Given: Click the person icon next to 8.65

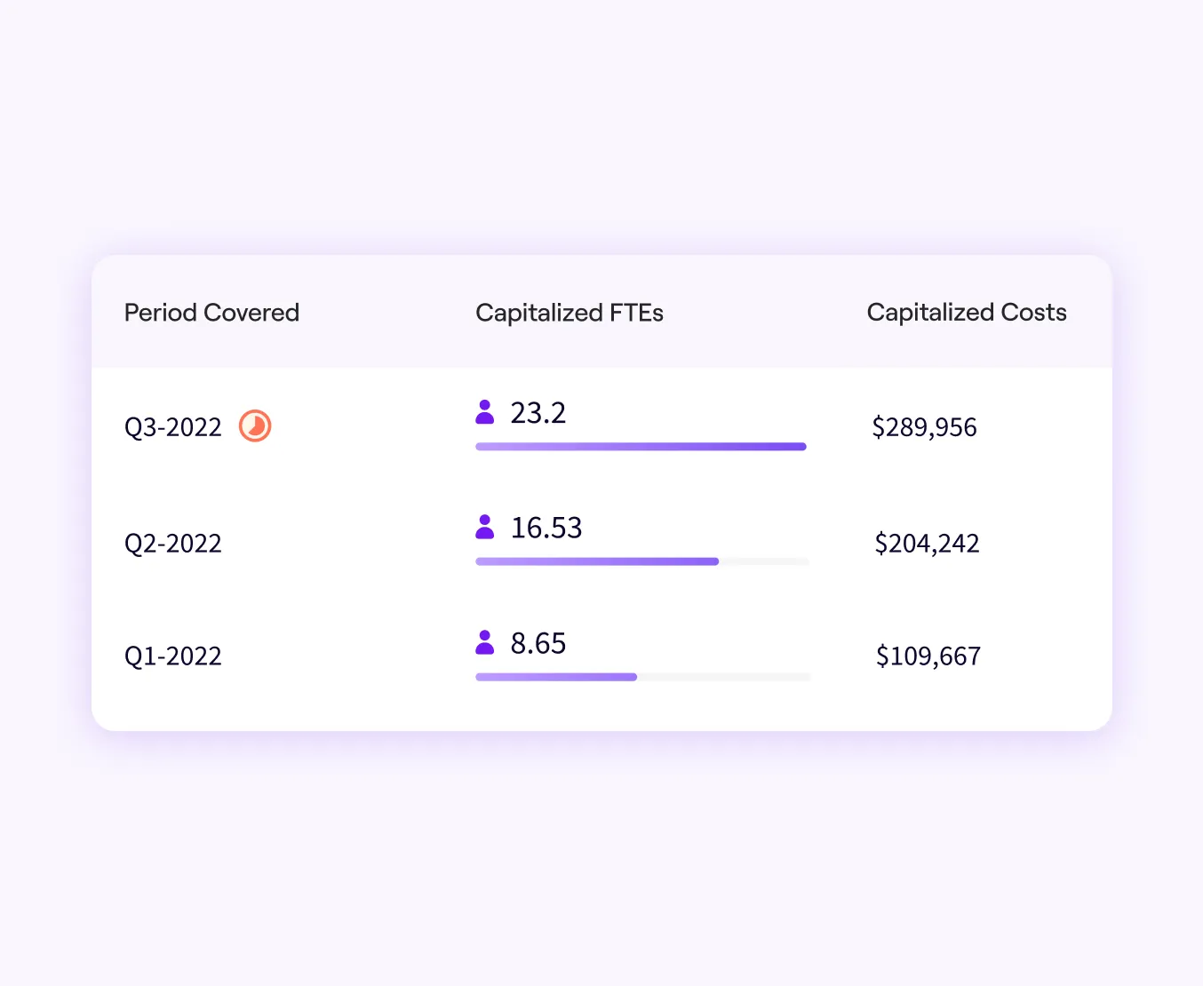Looking at the screenshot, I should click(485, 642).
